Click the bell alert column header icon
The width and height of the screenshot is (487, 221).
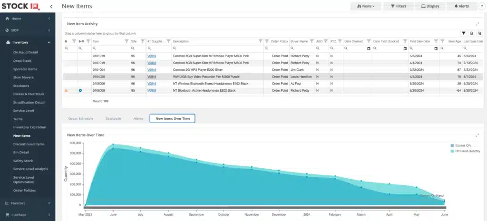tap(66, 41)
